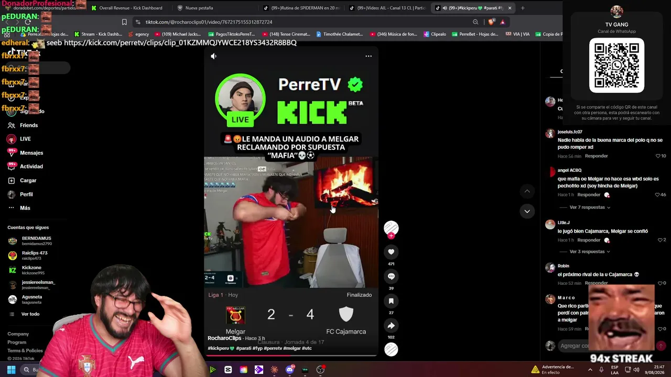Like the video with the heart icon
The height and width of the screenshot is (377, 671).
coord(391,252)
